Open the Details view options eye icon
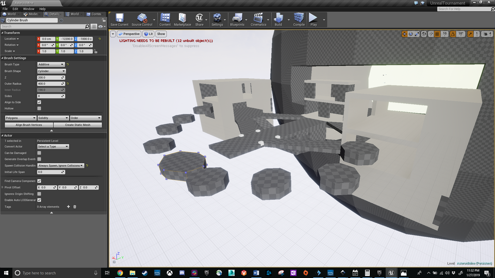Image resolution: width=495 pixels, height=278 pixels. coord(101,26)
